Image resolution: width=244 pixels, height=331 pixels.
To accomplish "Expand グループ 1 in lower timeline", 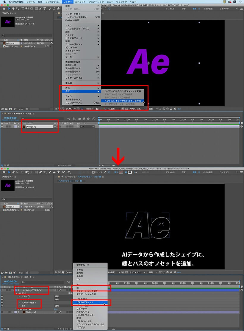I will 19,296.
